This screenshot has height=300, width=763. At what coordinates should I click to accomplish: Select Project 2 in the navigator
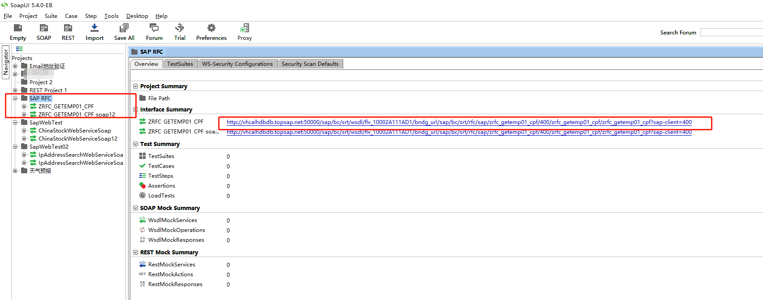point(41,82)
